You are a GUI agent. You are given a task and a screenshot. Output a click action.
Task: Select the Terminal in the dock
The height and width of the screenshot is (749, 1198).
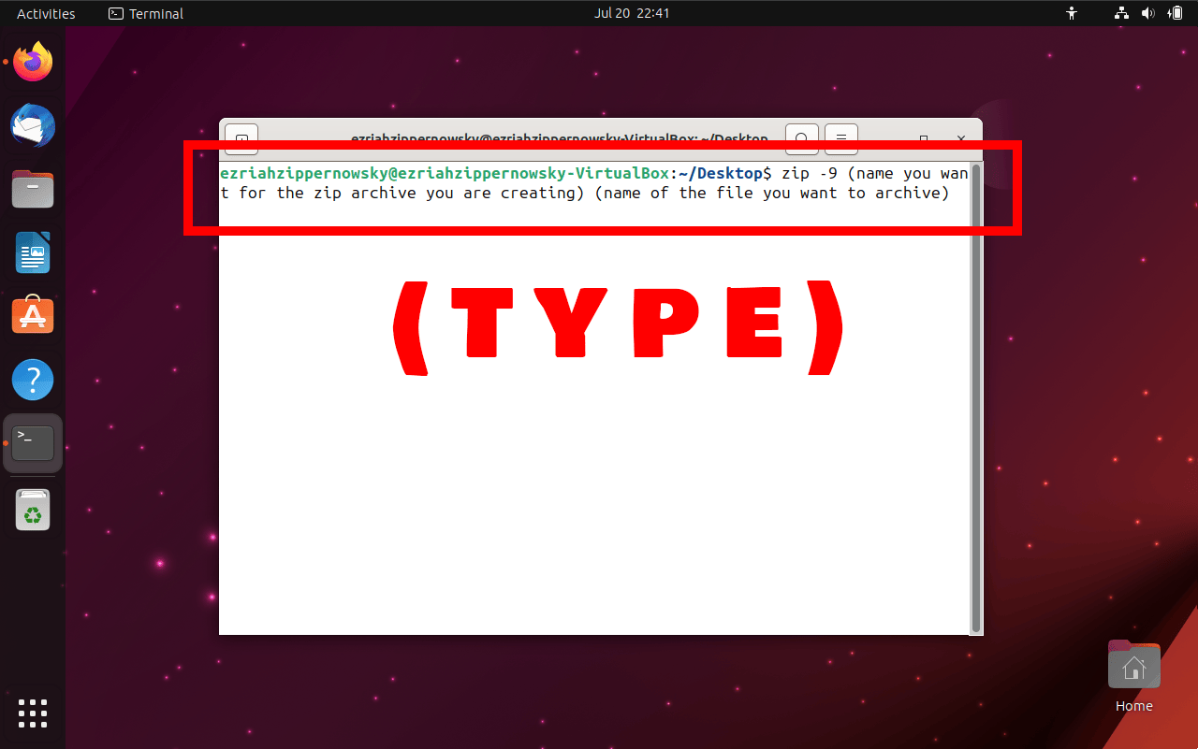33,442
